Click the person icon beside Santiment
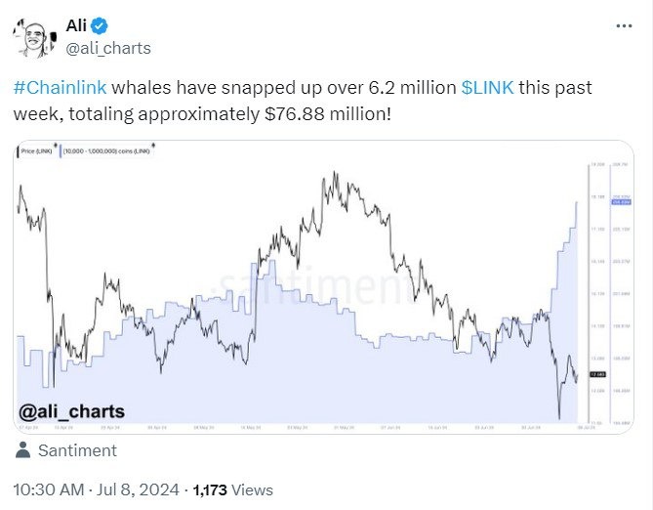This screenshot has height=510, width=653. (23, 451)
